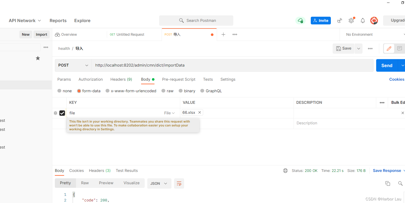Click the network globe icon in response

coord(285,171)
